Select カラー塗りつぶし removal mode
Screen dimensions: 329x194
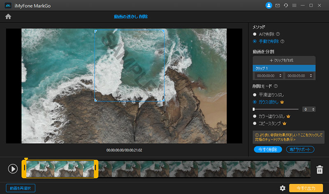click(255, 116)
